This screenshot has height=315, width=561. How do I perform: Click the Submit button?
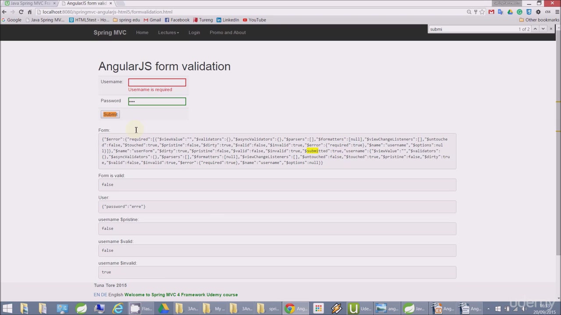coord(110,115)
